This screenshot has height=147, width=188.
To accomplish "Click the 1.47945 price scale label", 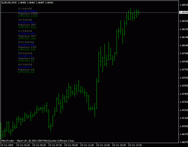I will (x=184, y=54).
